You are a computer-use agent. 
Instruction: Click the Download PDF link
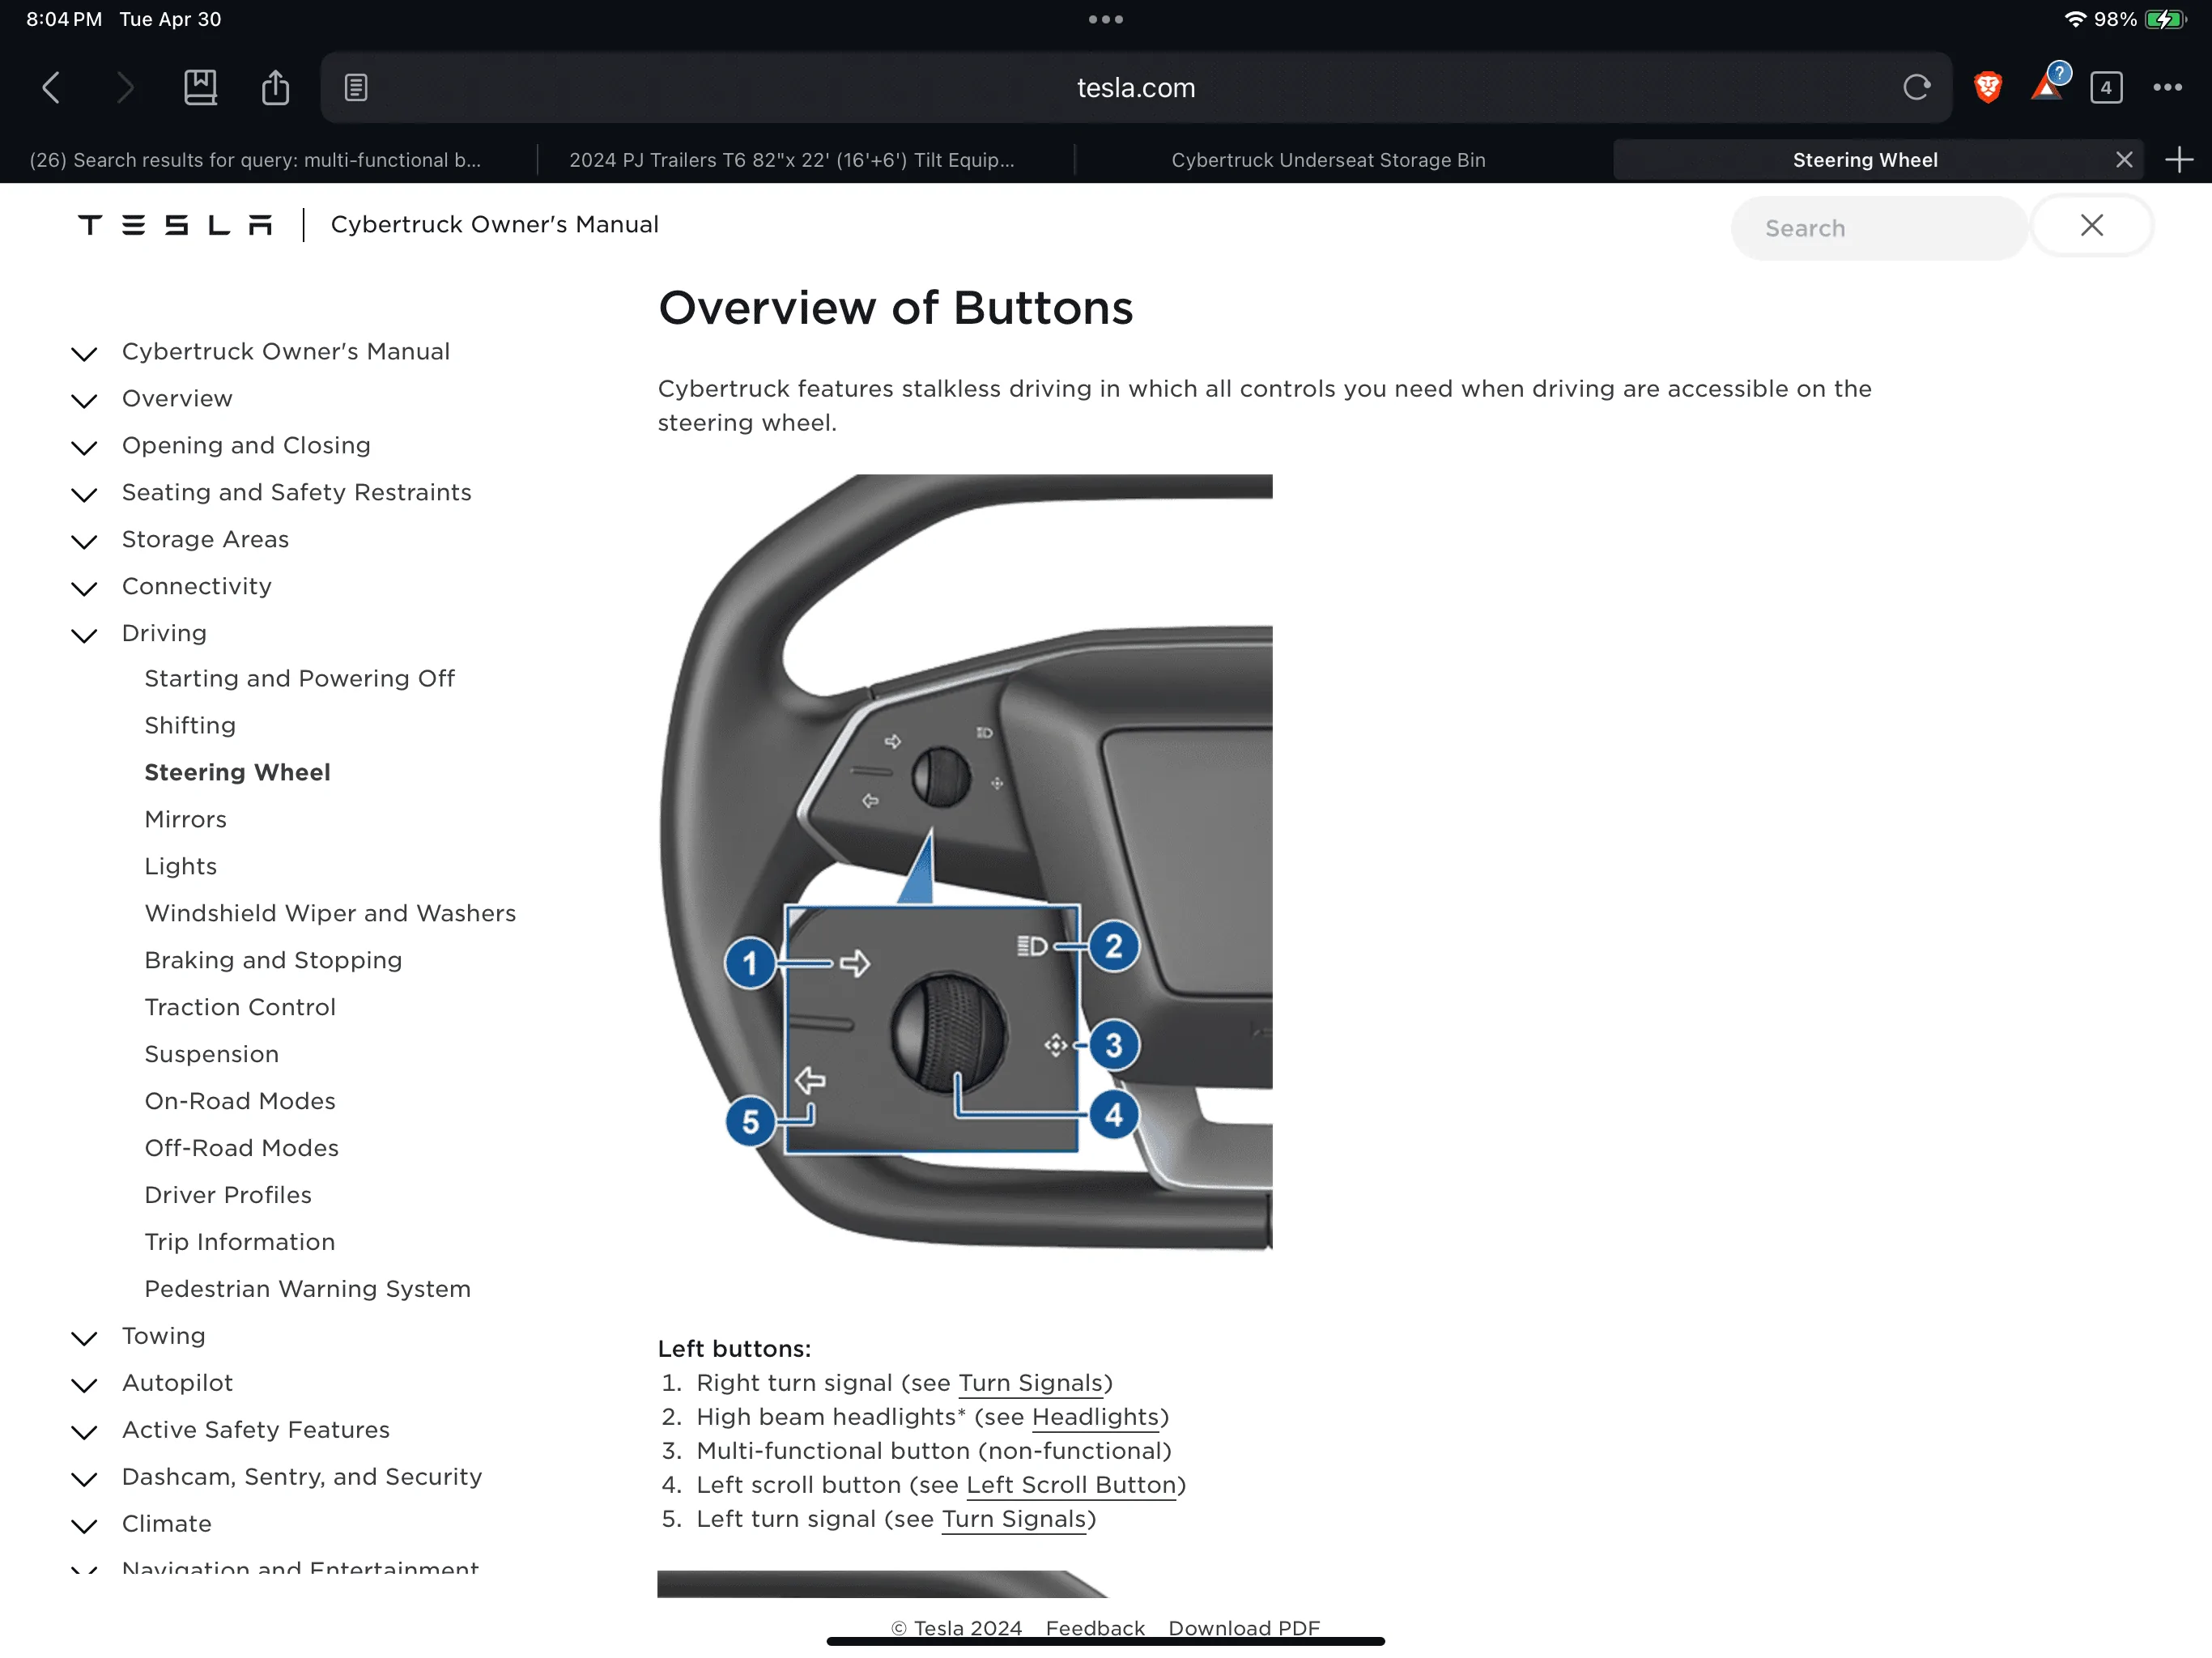coord(1244,1628)
